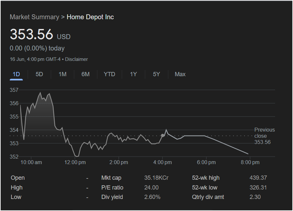Click the 52-wk high label
This screenshot has height=211, width=293.
click(205, 178)
